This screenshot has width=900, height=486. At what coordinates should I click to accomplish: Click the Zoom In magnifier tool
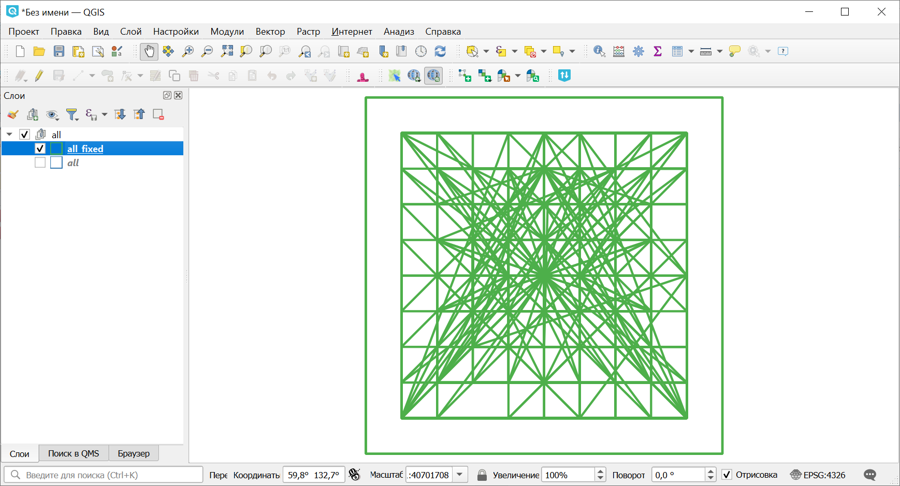click(188, 51)
